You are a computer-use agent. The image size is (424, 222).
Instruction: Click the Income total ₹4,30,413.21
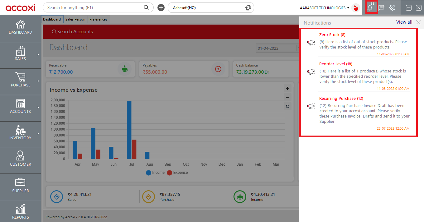click(x=263, y=194)
